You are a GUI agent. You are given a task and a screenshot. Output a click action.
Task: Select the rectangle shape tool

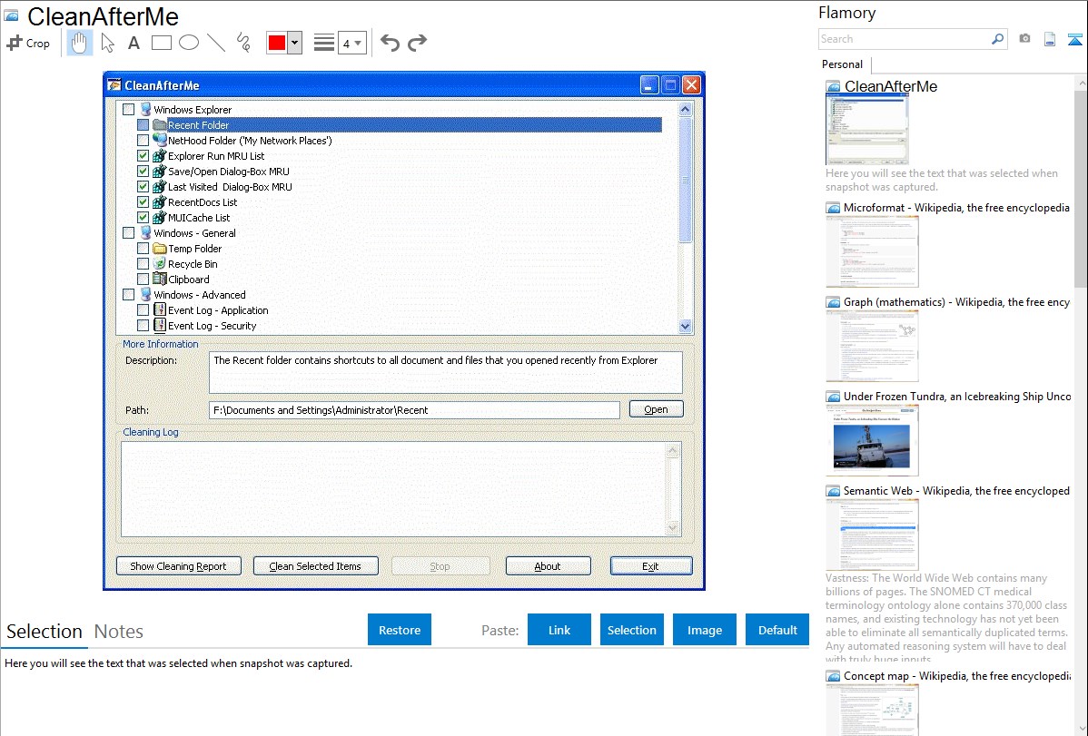point(161,43)
